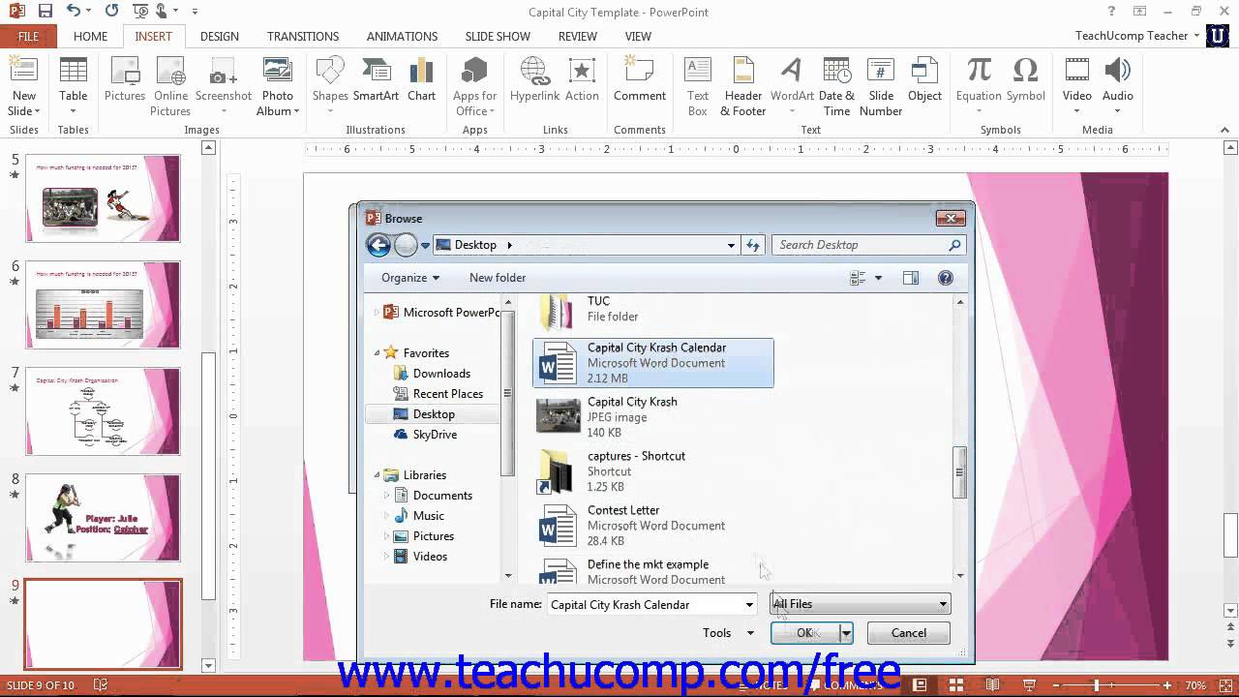
Task: Switch to the TRANSITIONS tab
Action: (x=303, y=36)
